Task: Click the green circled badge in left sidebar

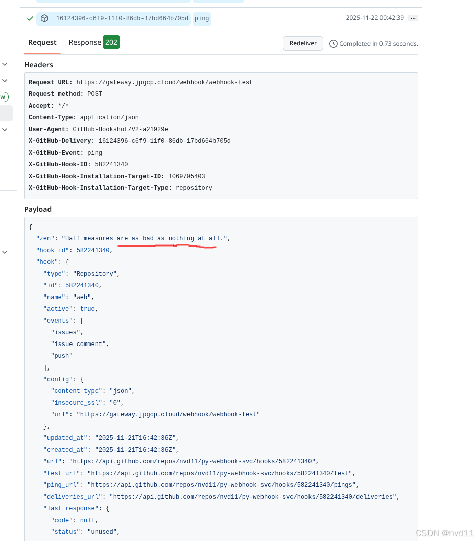Action: [x=4, y=97]
